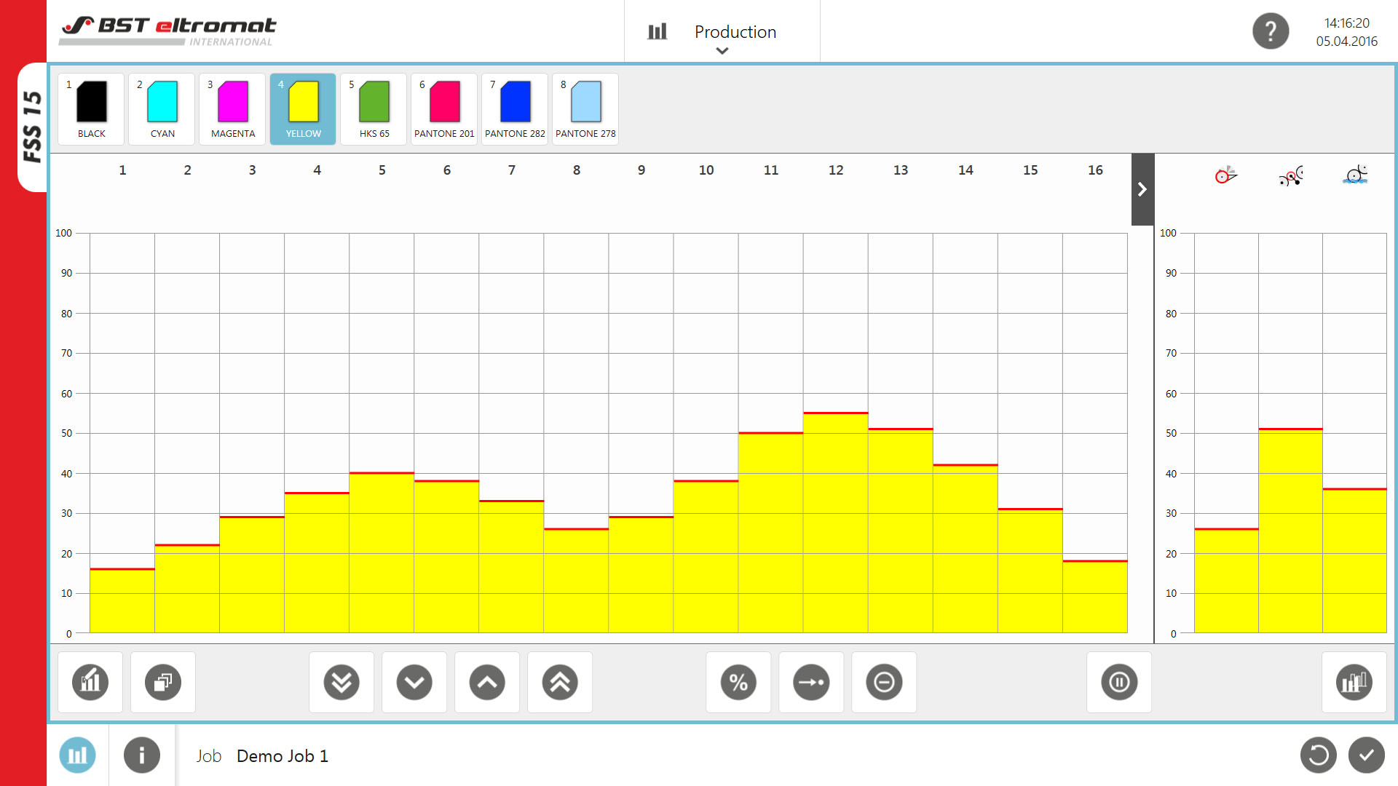Open the info icon in footer
The height and width of the screenshot is (786, 1398).
coord(142,755)
